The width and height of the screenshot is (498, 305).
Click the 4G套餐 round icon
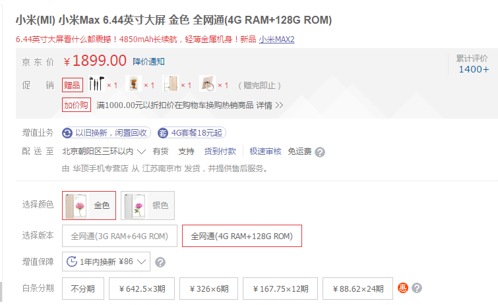163,133
